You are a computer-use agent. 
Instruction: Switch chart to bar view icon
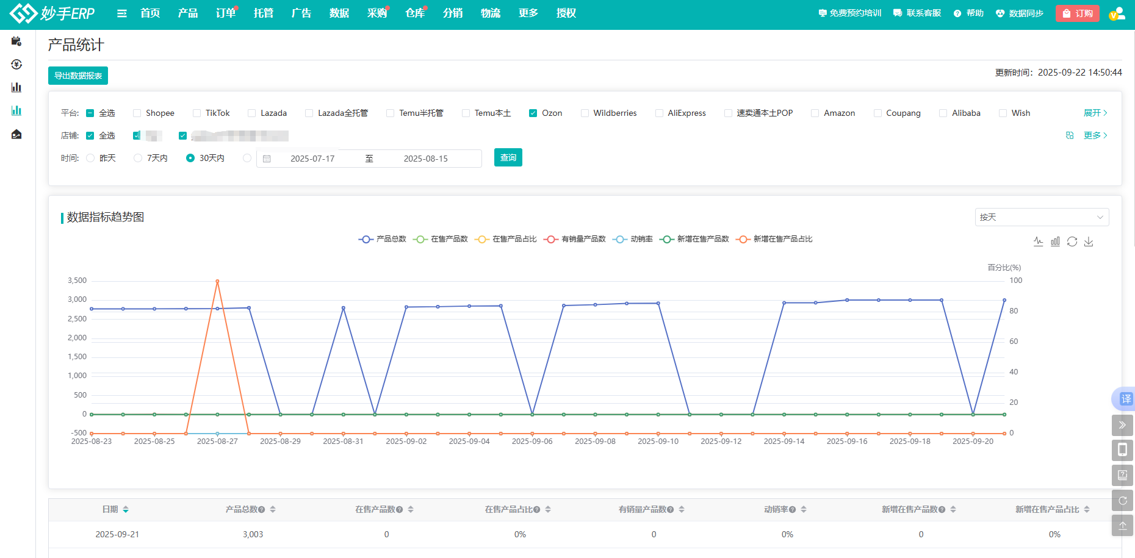point(1055,241)
